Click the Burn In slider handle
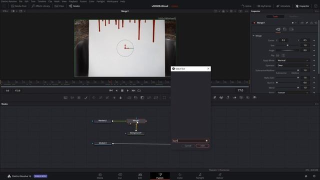Viewport: 320px width, 180px height. [x=277, y=82]
